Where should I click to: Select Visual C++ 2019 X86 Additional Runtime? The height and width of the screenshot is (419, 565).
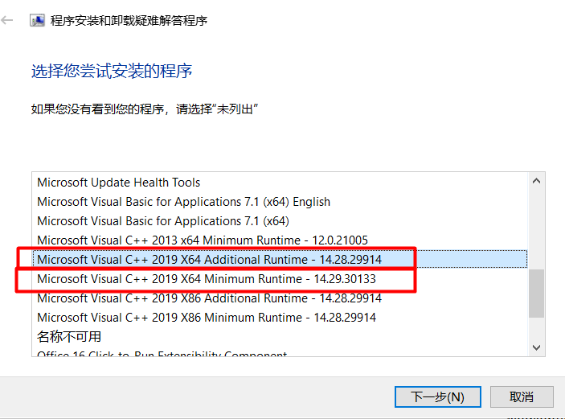tap(280, 298)
